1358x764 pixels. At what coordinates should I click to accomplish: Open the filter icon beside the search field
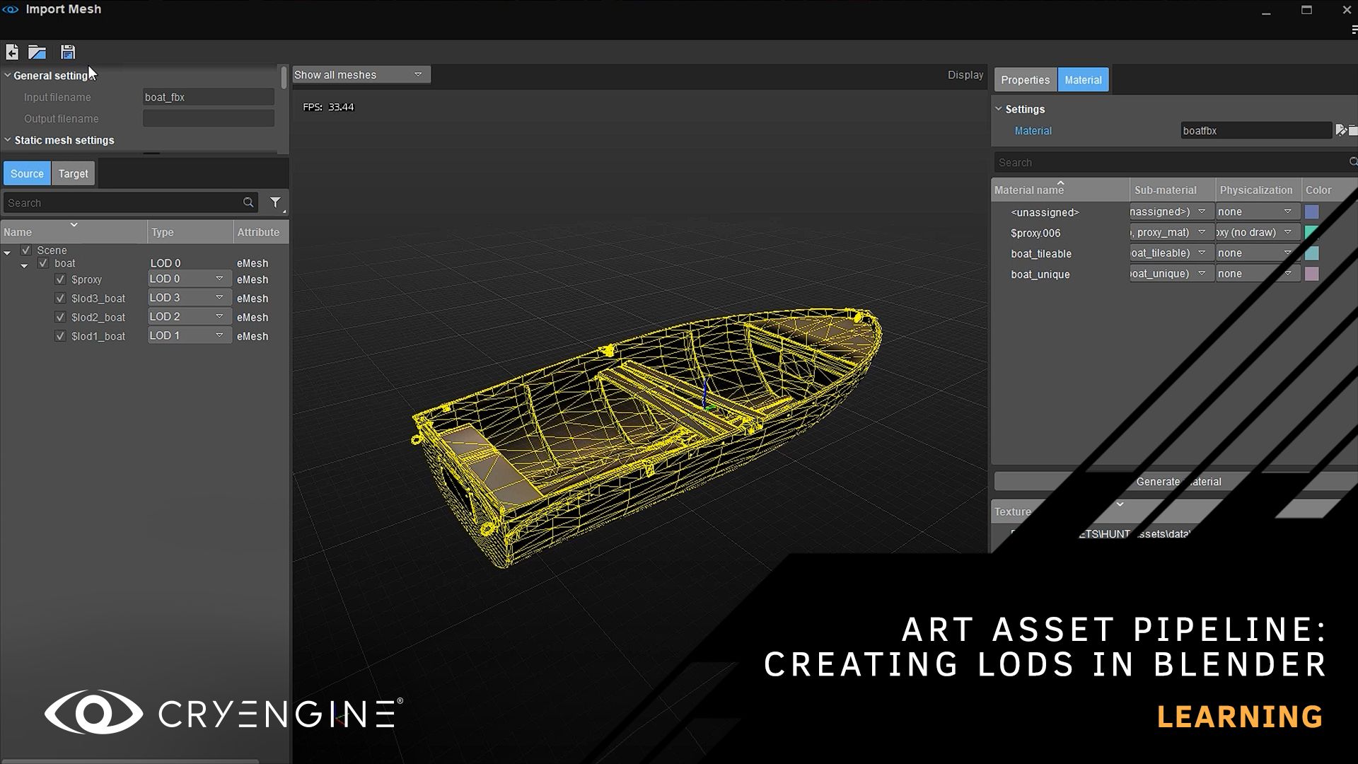[x=276, y=202]
